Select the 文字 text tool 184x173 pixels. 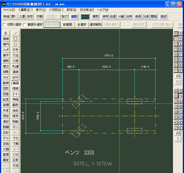(x=15, y=50)
